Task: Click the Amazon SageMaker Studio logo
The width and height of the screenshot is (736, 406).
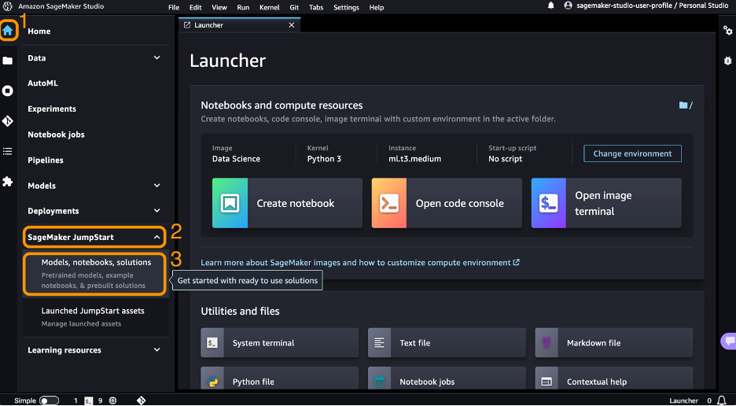Action: (8, 6)
